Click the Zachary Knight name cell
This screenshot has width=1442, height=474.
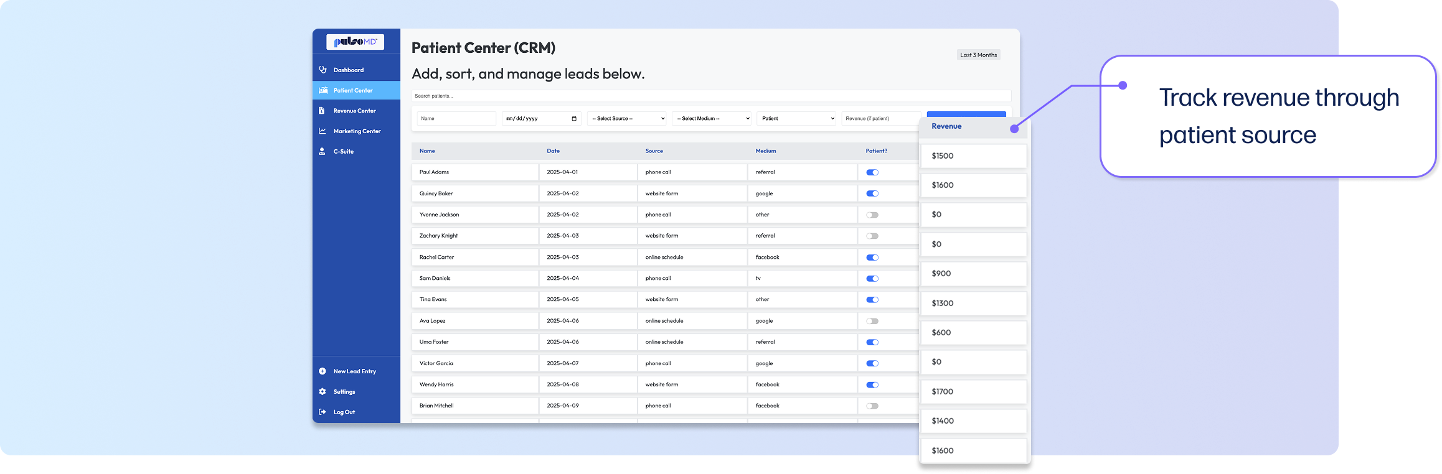click(475, 236)
